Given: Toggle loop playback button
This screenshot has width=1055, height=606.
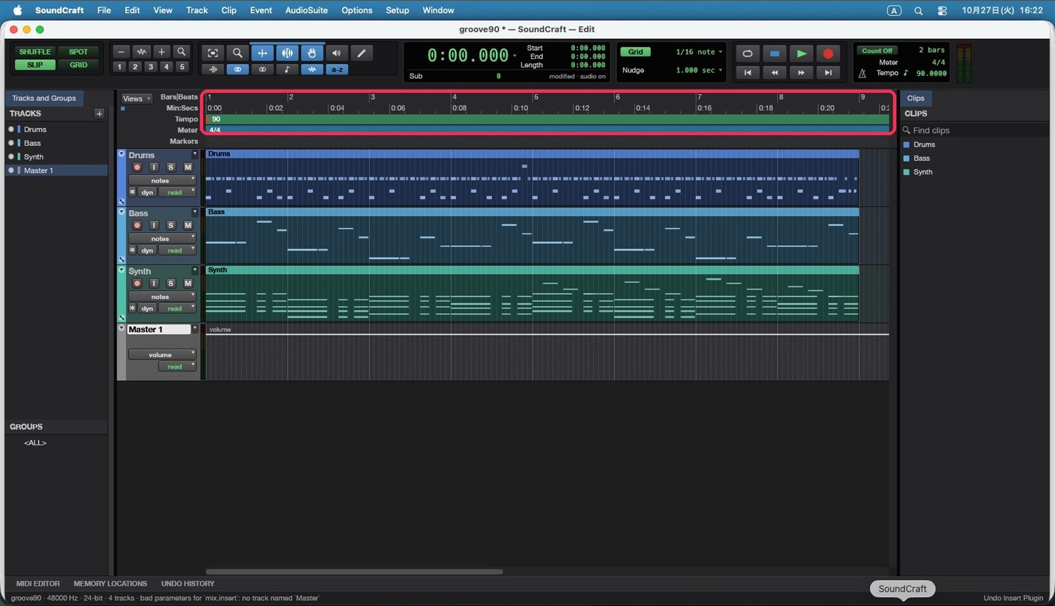Looking at the screenshot, I should pos(748,53).
